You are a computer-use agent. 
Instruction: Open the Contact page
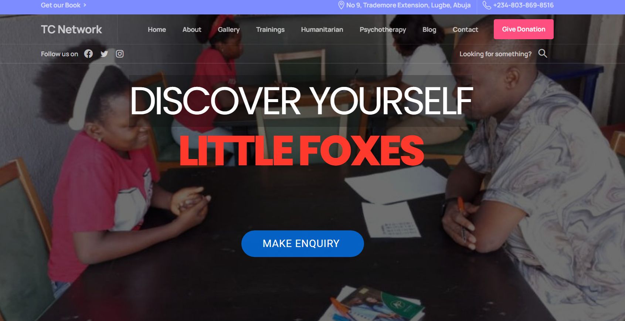(465, 30)
